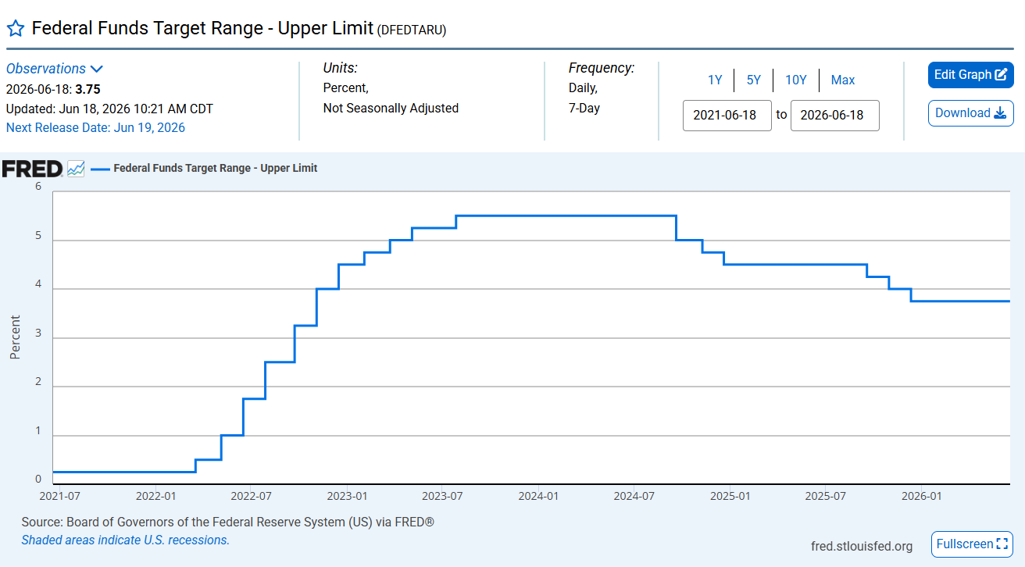Click the x-axis label 2025-01
Screen dimensions: 1025x567
(x=731, y=496)
